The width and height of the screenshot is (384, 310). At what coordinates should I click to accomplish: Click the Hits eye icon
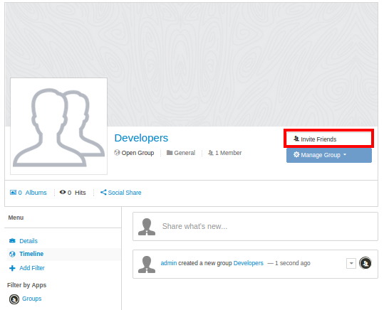pyautogui.click(x=63, y=192)
